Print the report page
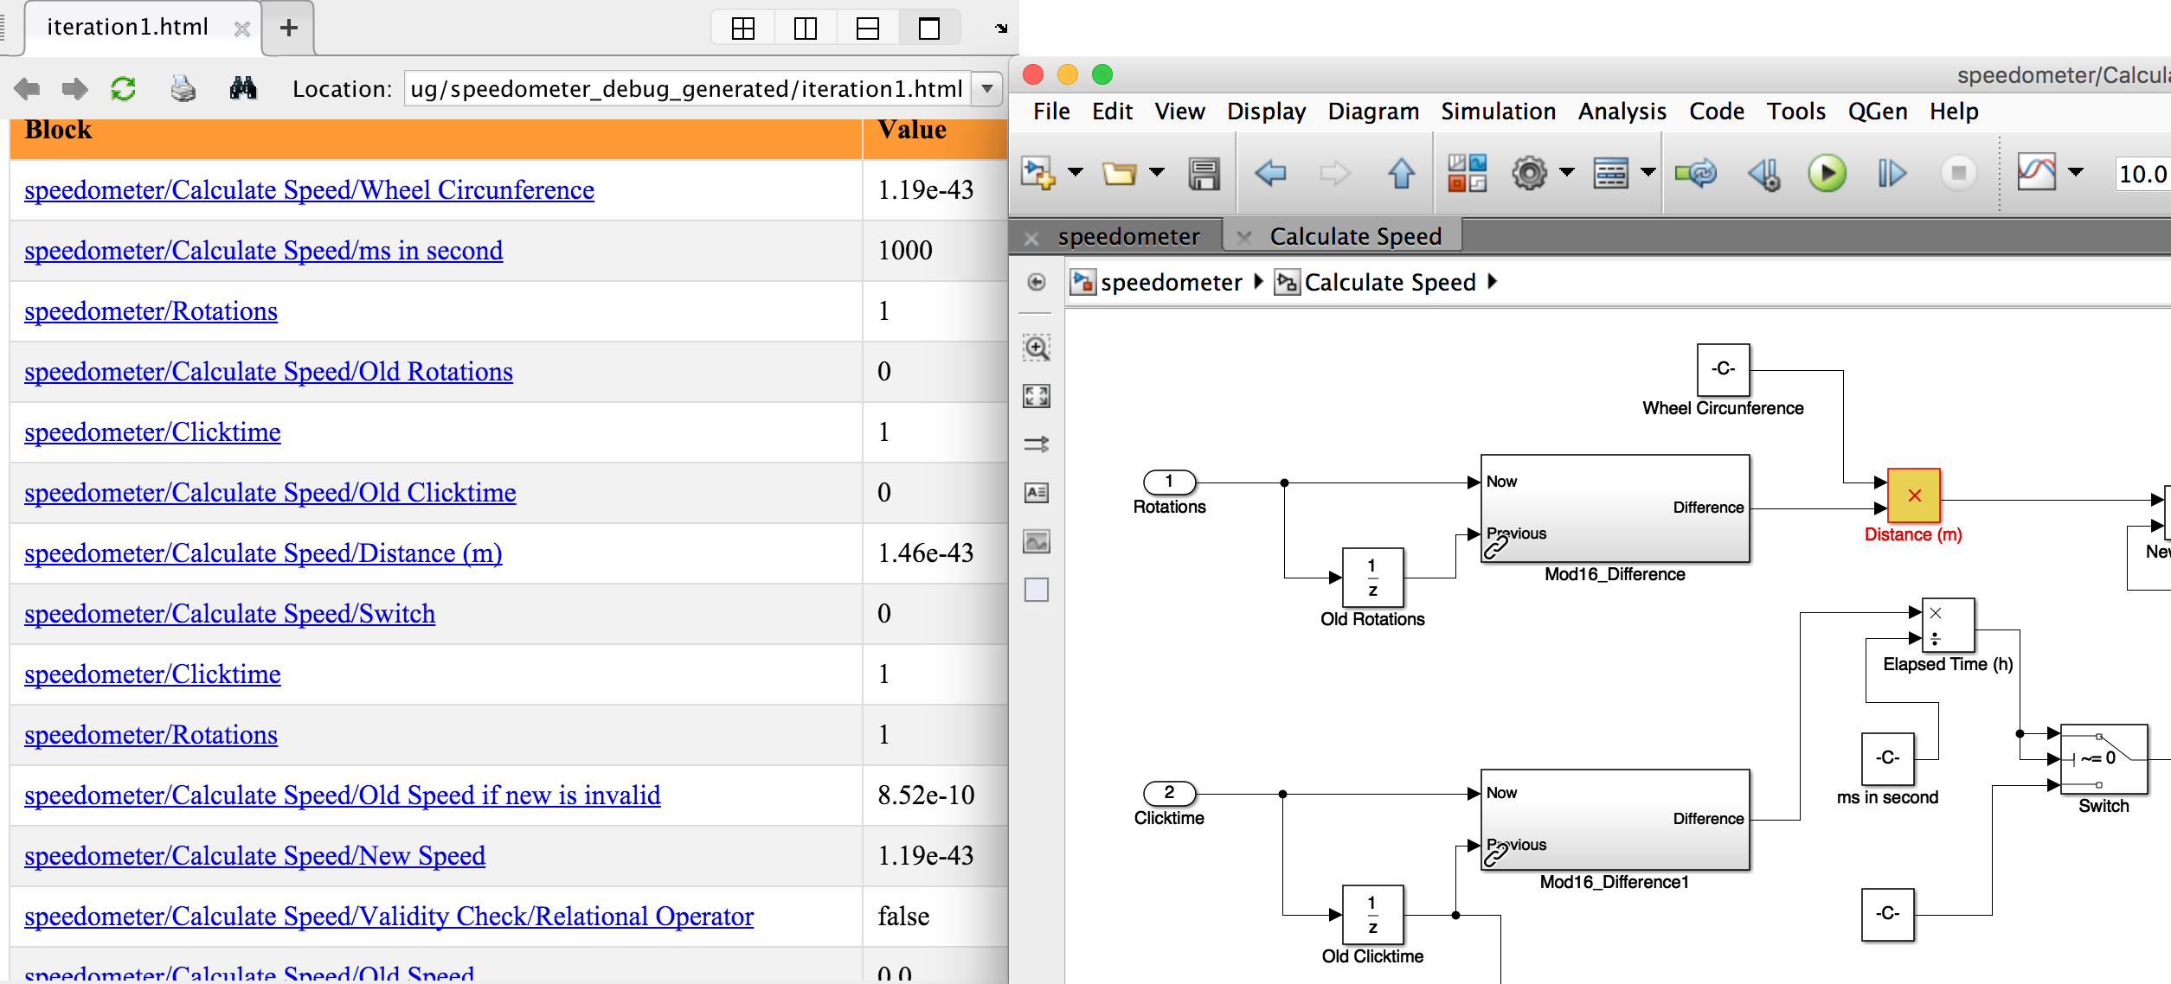This screenshot has height=984, width=2171. coord(183,88)
